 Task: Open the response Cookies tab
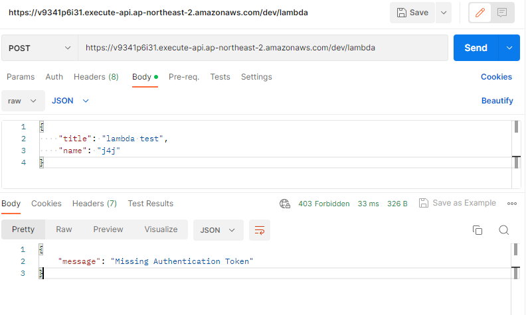pos(46,204)
